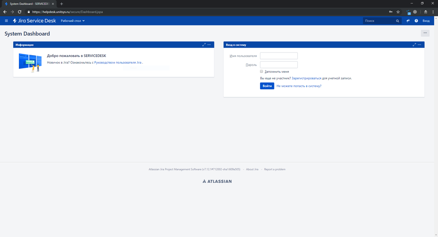Click Добро пожаловать в SERVICEDESK heading

tap(77, 56)
